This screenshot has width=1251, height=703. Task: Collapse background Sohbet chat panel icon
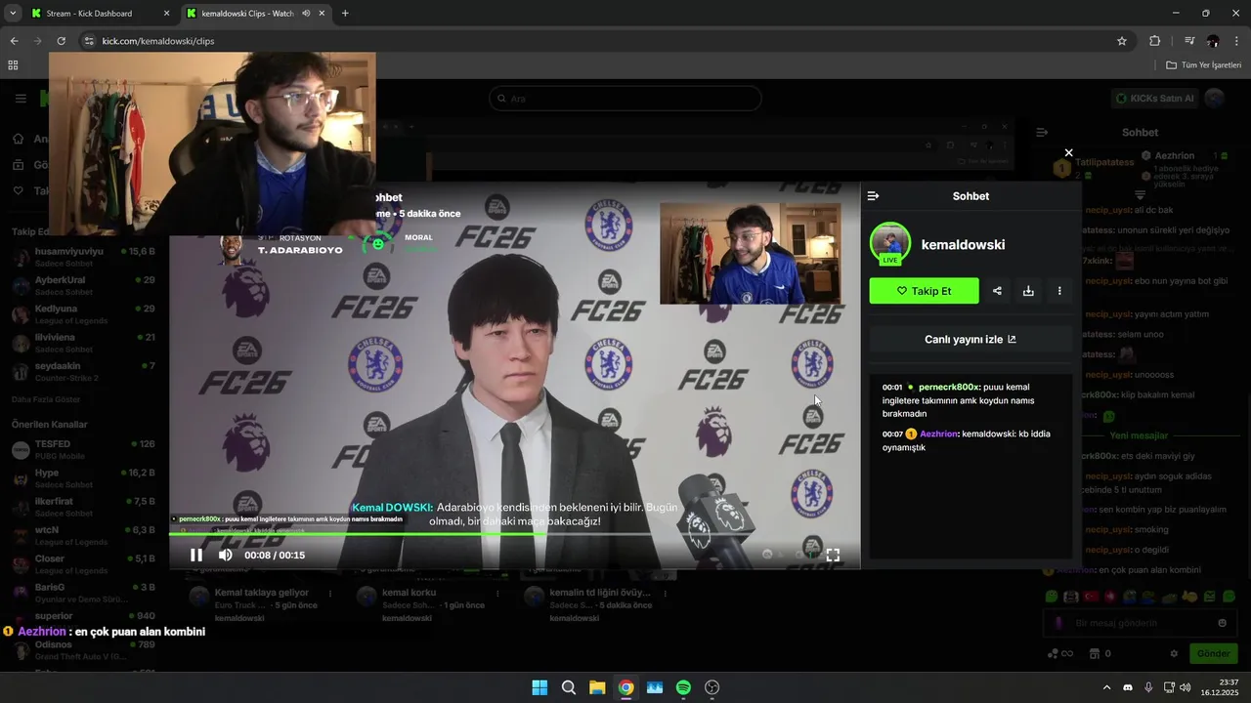point(1042,132)
